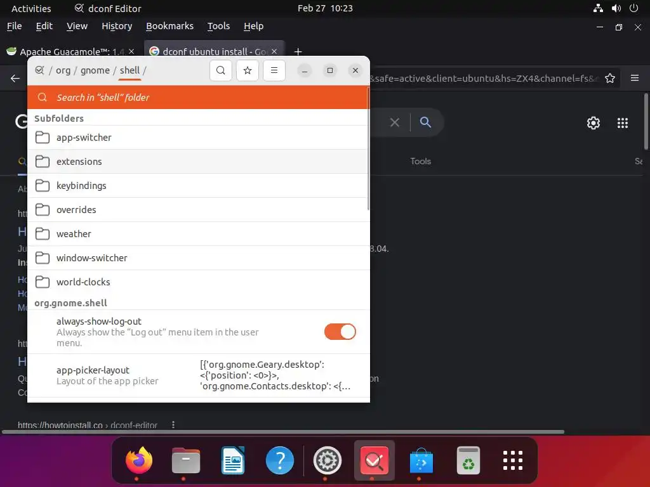Toggle the always-show-log-out switch
Screen dimensions: 650x487
tap(340, 332)
